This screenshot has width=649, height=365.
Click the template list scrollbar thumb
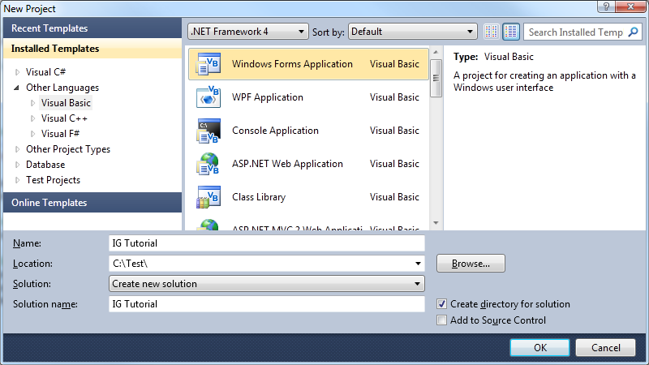[436, 78]
